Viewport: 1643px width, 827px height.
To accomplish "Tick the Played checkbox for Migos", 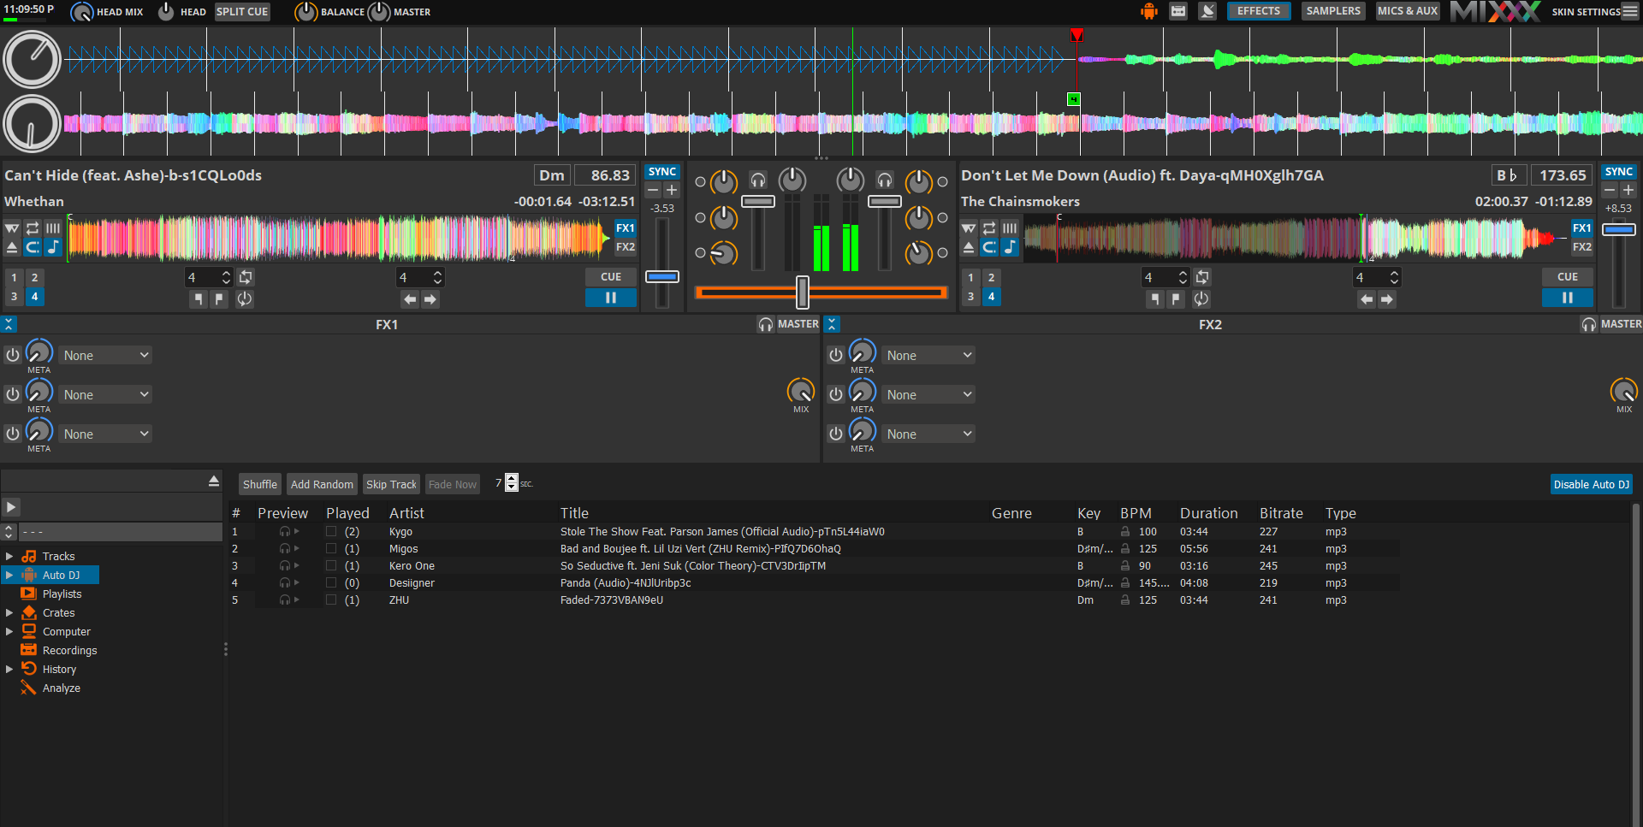I will tap(331, 549).
